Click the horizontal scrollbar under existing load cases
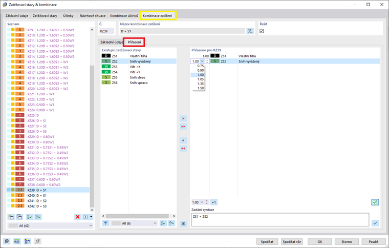This screenshot has height=248, width=389. [x=138, y=216]
